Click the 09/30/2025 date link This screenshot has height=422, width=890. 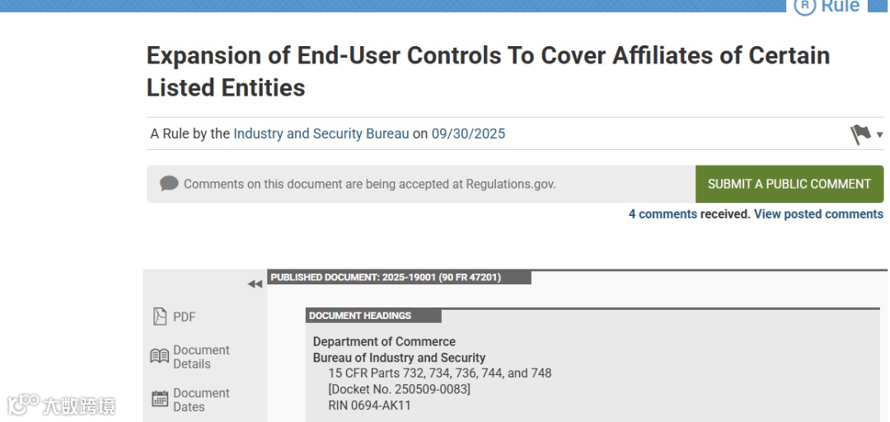[x=468, y=134]
